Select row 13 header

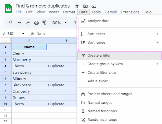(6, 121)
